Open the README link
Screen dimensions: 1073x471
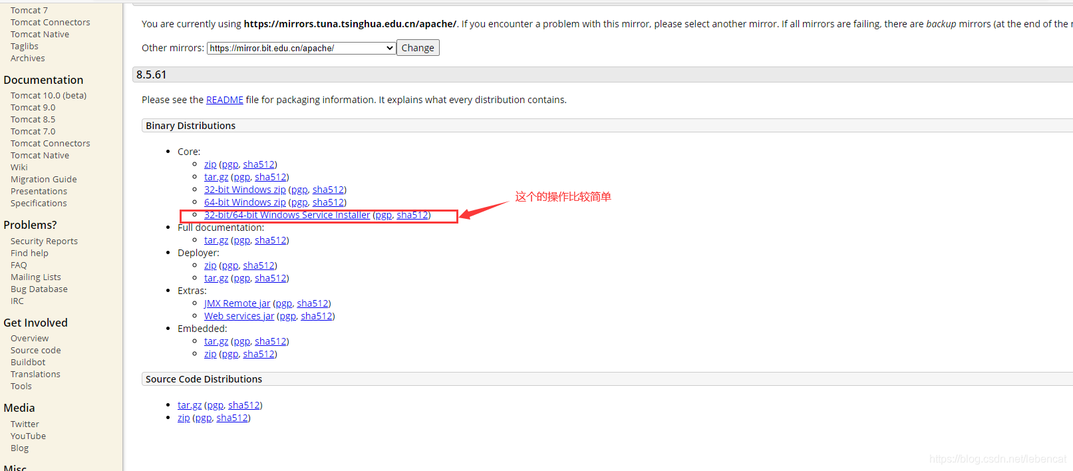point(225,100)
